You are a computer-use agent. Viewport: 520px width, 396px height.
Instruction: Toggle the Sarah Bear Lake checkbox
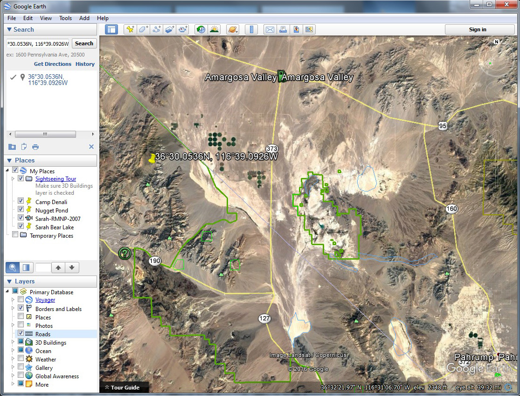click(21, 226)
